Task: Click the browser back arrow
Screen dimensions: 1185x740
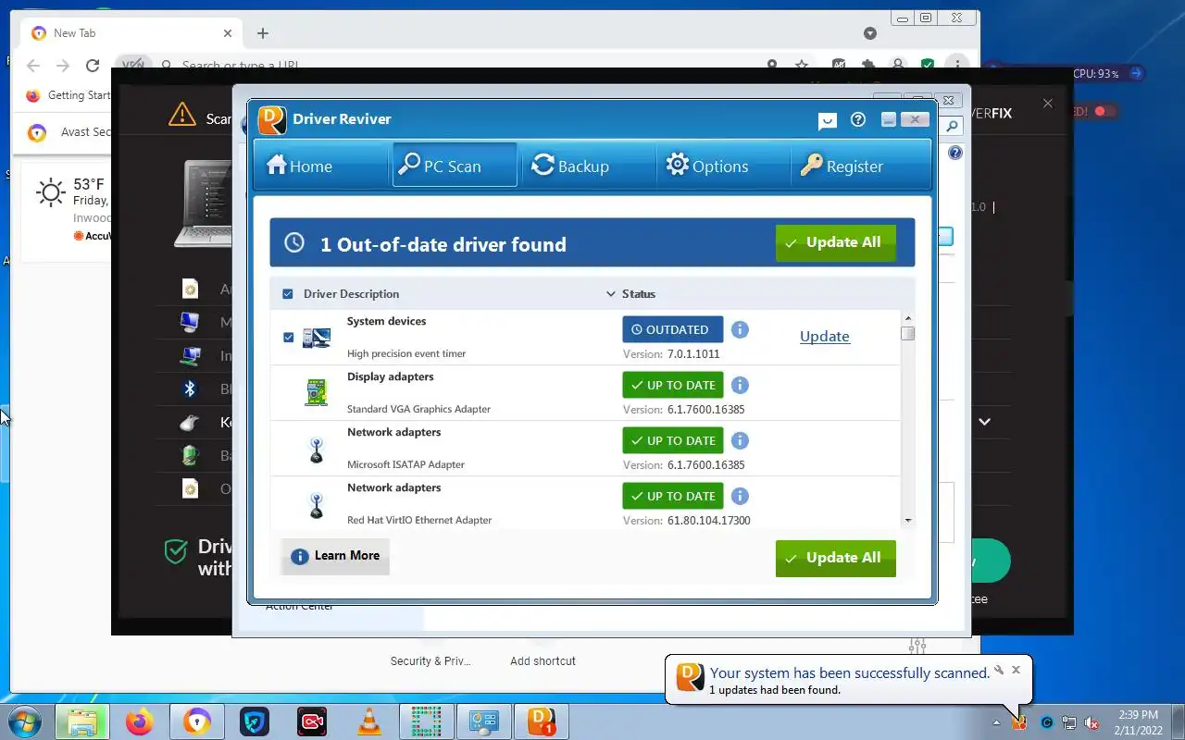Action: tap(33, 66)
